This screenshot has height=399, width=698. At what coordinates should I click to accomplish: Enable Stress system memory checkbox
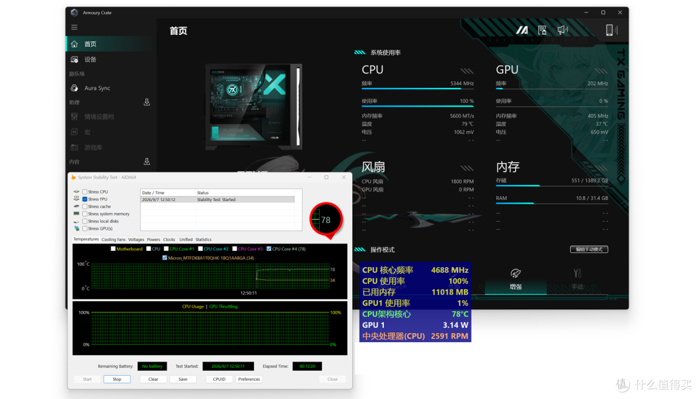[85, 214]
